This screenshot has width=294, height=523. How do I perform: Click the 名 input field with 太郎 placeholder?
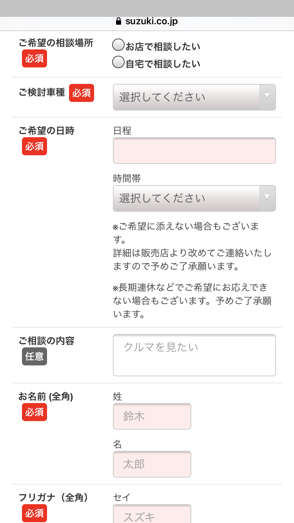click(152, 464)
